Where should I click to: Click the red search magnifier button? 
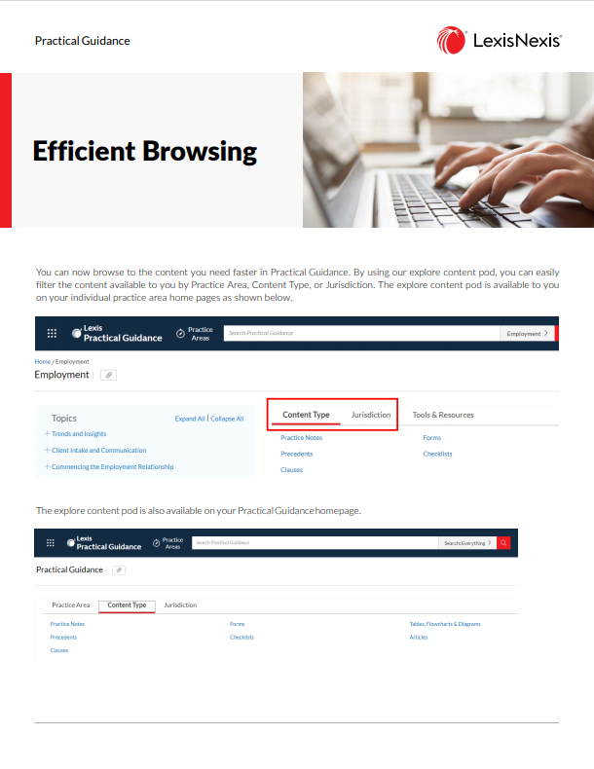503,543
